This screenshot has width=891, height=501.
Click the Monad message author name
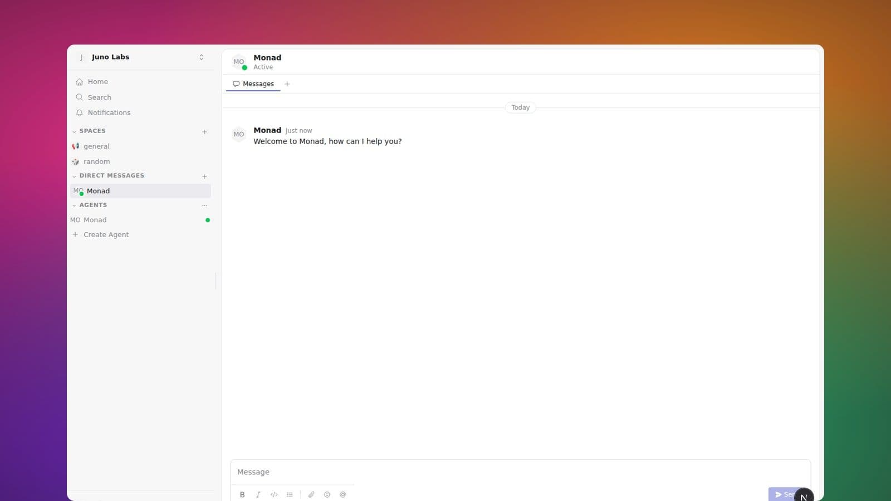(267, 130)
